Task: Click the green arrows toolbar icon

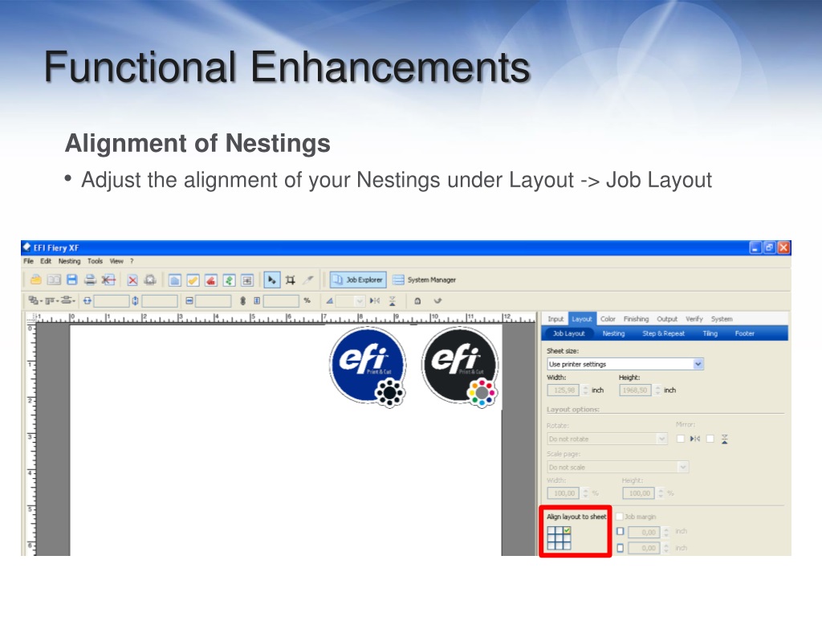Action: point(229,280)
